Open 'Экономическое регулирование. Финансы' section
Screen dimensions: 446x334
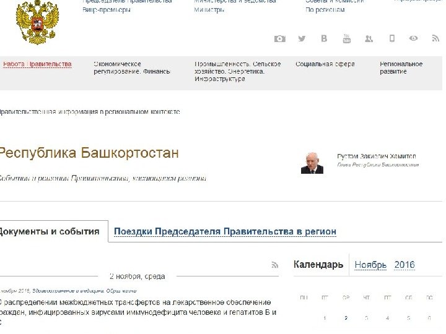point(132,68)
